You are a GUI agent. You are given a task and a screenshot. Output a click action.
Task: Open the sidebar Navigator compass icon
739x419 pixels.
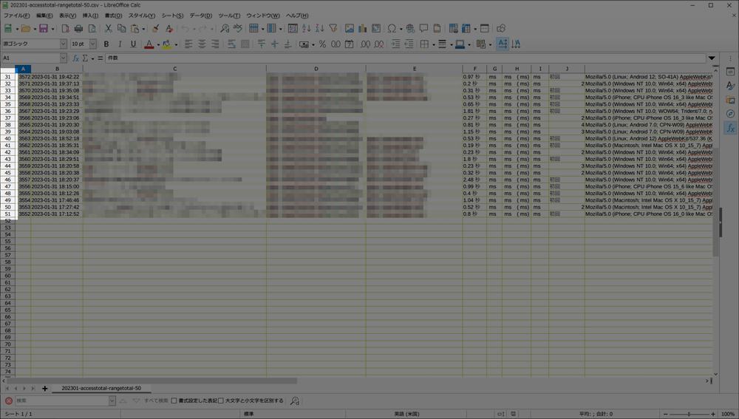pyautogui.click(x=730, y=114)
